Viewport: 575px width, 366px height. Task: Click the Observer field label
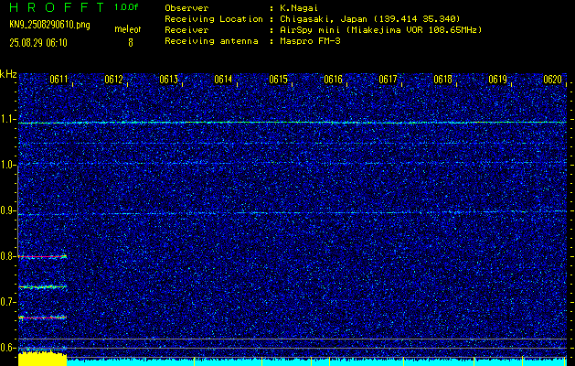186,8
